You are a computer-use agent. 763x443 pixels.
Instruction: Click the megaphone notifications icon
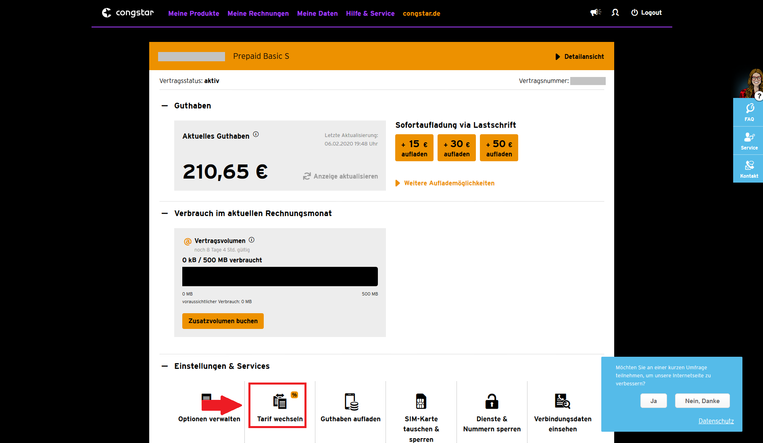(596, 12)
